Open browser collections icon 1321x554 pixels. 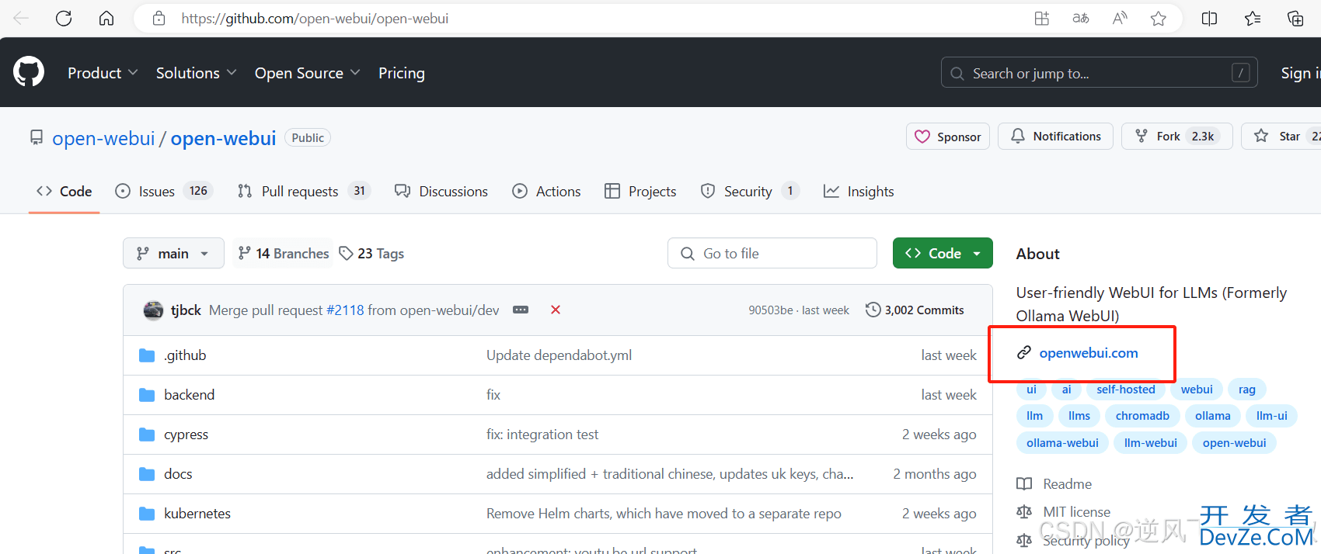tap(1295, 19)
